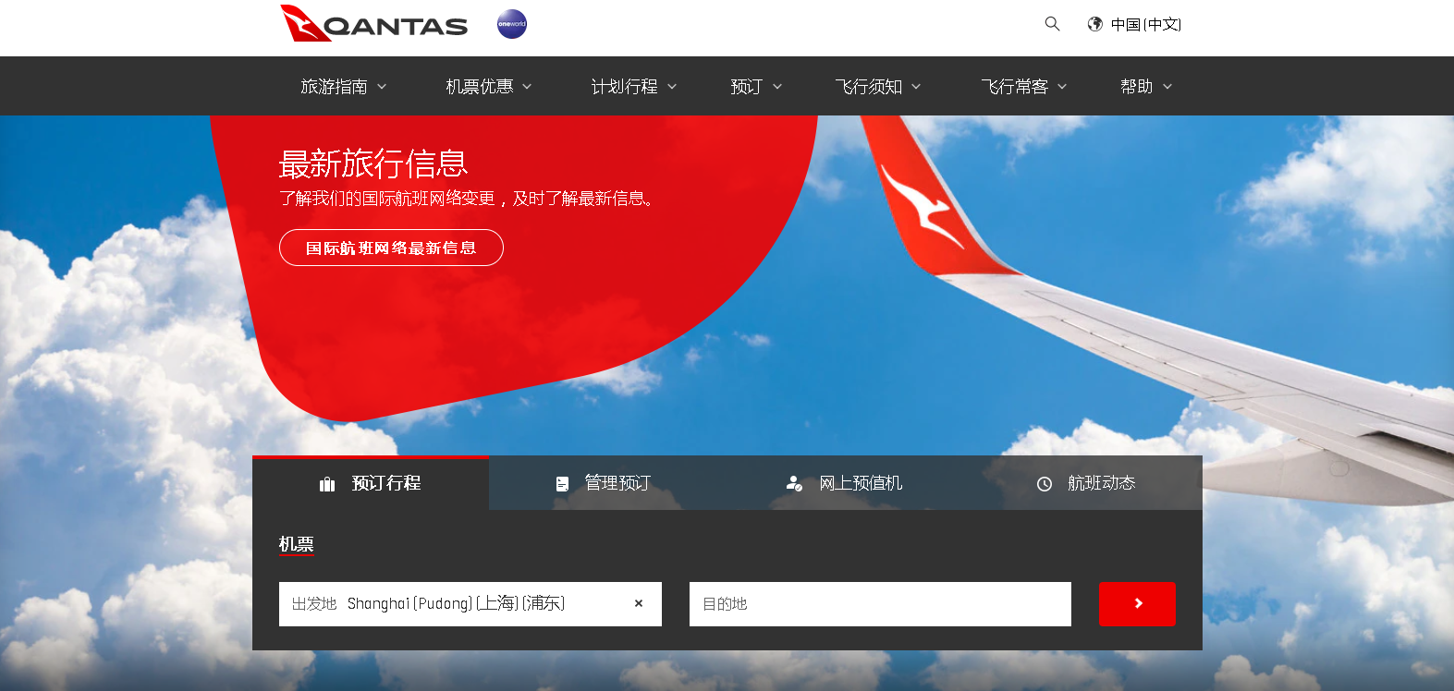Click the person icon beside 网上预值机
Screen dimensions: 1454x691
[x=793, y=483]
